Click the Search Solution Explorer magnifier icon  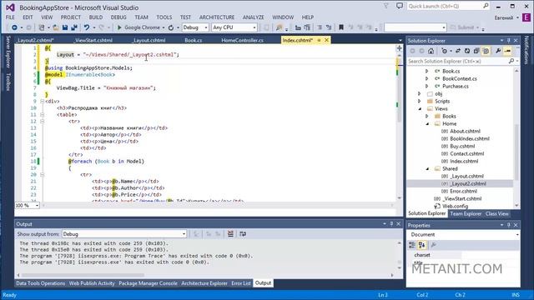click(511, 61)
